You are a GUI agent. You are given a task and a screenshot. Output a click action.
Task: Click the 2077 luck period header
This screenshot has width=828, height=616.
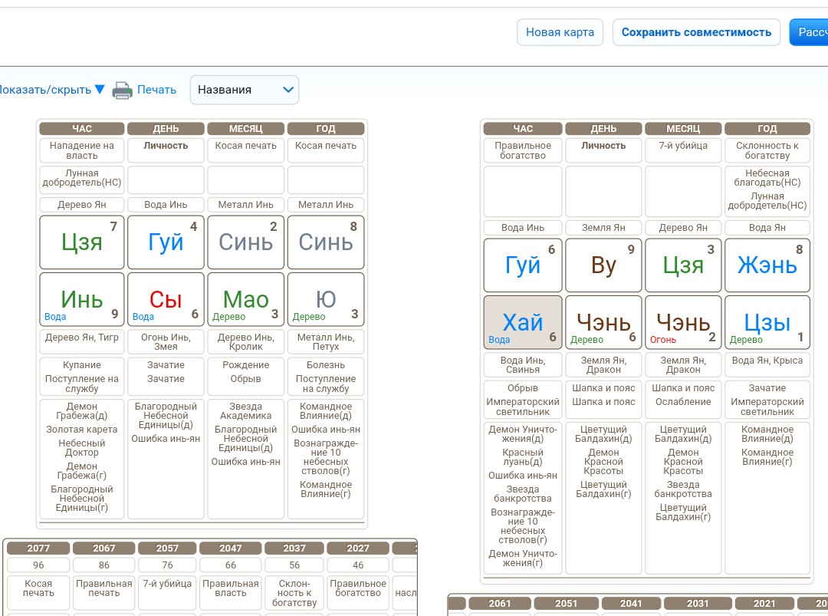[38, 548]
